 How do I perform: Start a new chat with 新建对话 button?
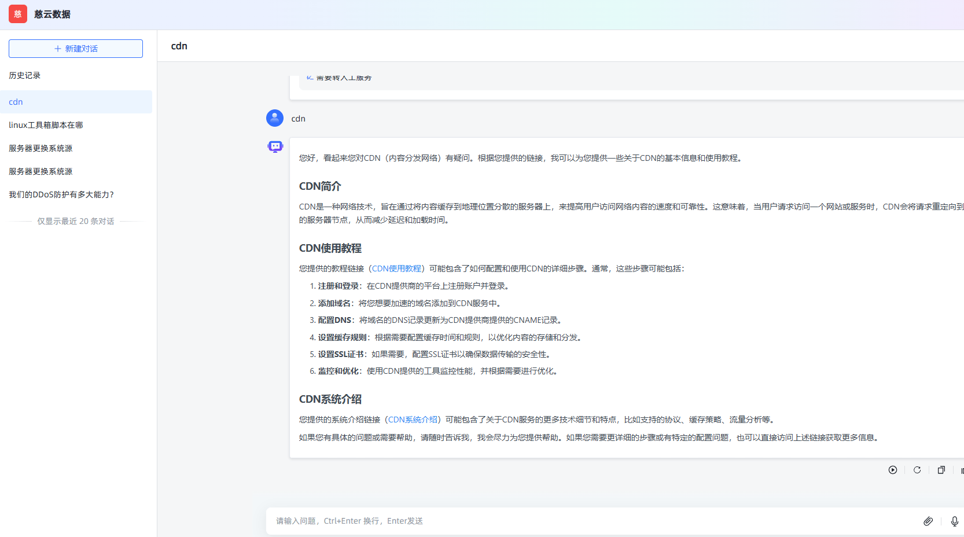coord(76,49)
